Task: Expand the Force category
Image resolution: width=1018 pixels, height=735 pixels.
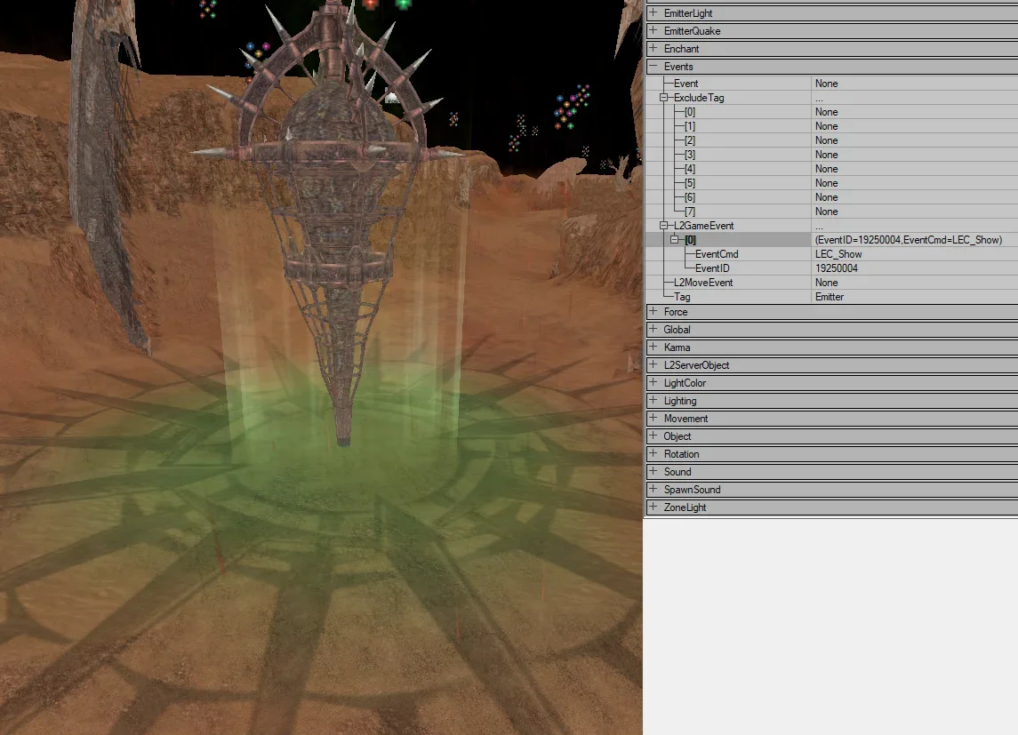Action: (x=653, y=311)
